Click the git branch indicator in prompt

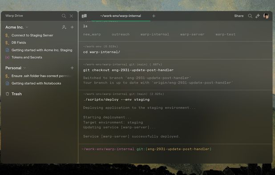(x=174, y=149)
